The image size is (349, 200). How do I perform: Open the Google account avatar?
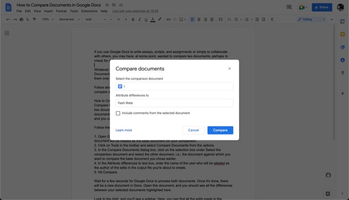click(x=340, y=7)
